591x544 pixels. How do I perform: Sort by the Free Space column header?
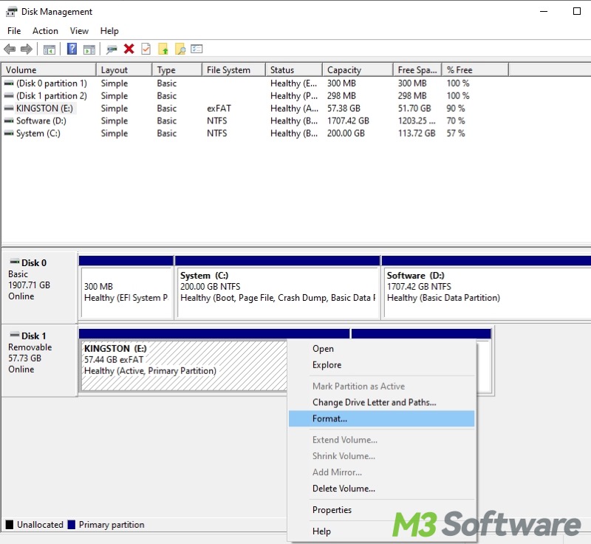click(417, 70)
